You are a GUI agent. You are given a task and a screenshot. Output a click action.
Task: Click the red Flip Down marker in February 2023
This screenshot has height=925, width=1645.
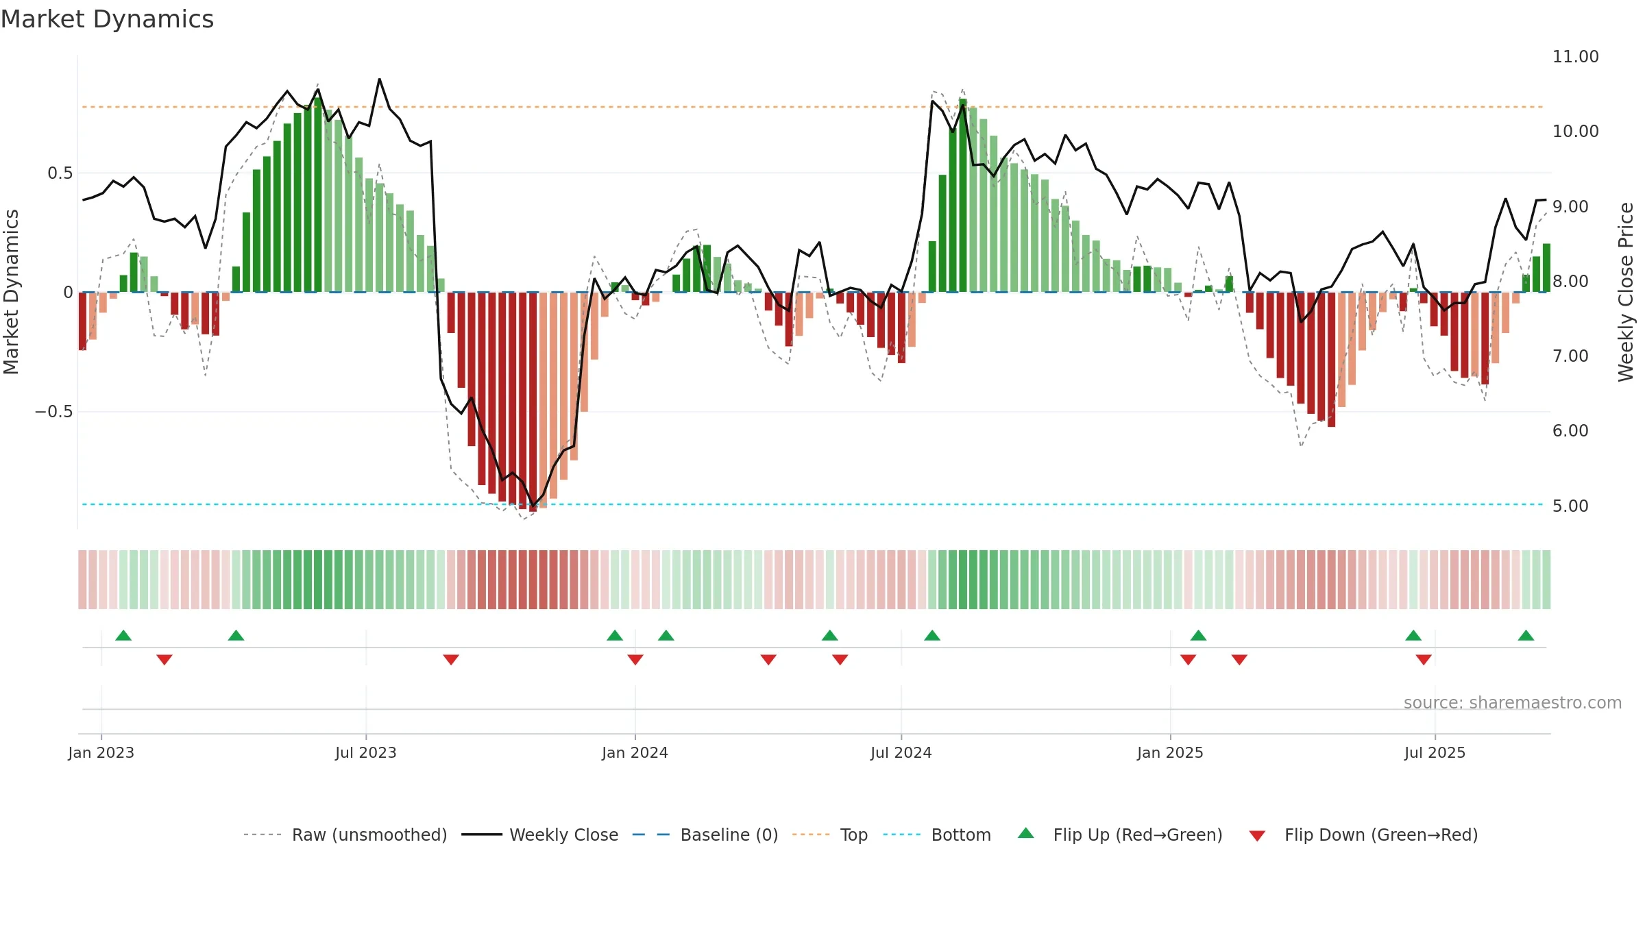[x=164, y=660]
